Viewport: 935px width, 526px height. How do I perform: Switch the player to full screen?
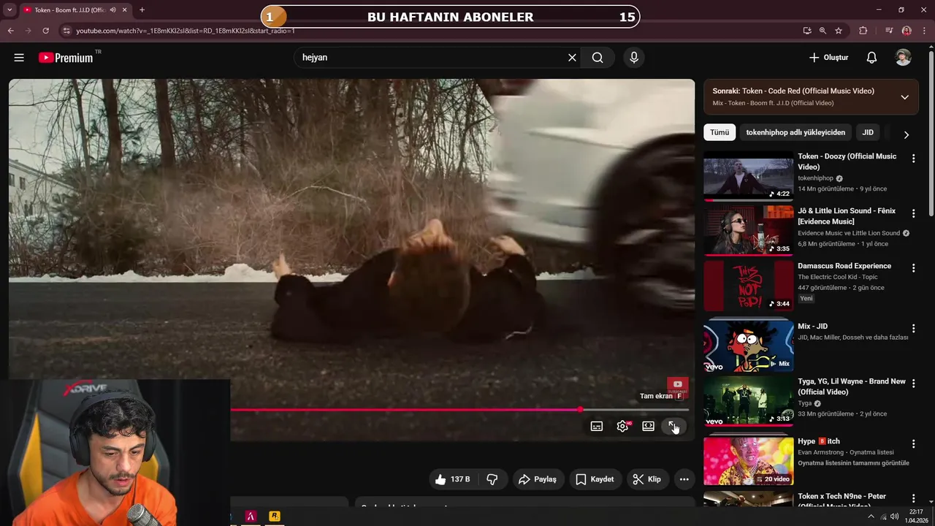(x=673, y=427)
